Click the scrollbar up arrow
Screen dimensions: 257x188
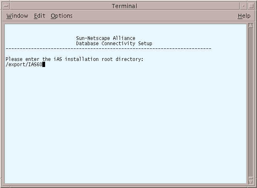point(251,25)
